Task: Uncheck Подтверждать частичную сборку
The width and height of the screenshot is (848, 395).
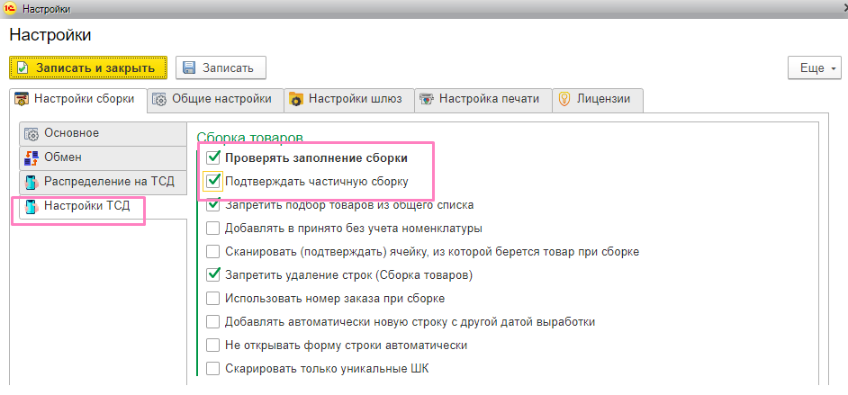Action: pyautogui.click(x=213, y=182)
